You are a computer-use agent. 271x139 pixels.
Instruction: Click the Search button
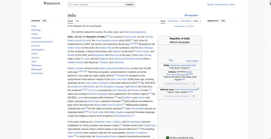tap(130, 4)
